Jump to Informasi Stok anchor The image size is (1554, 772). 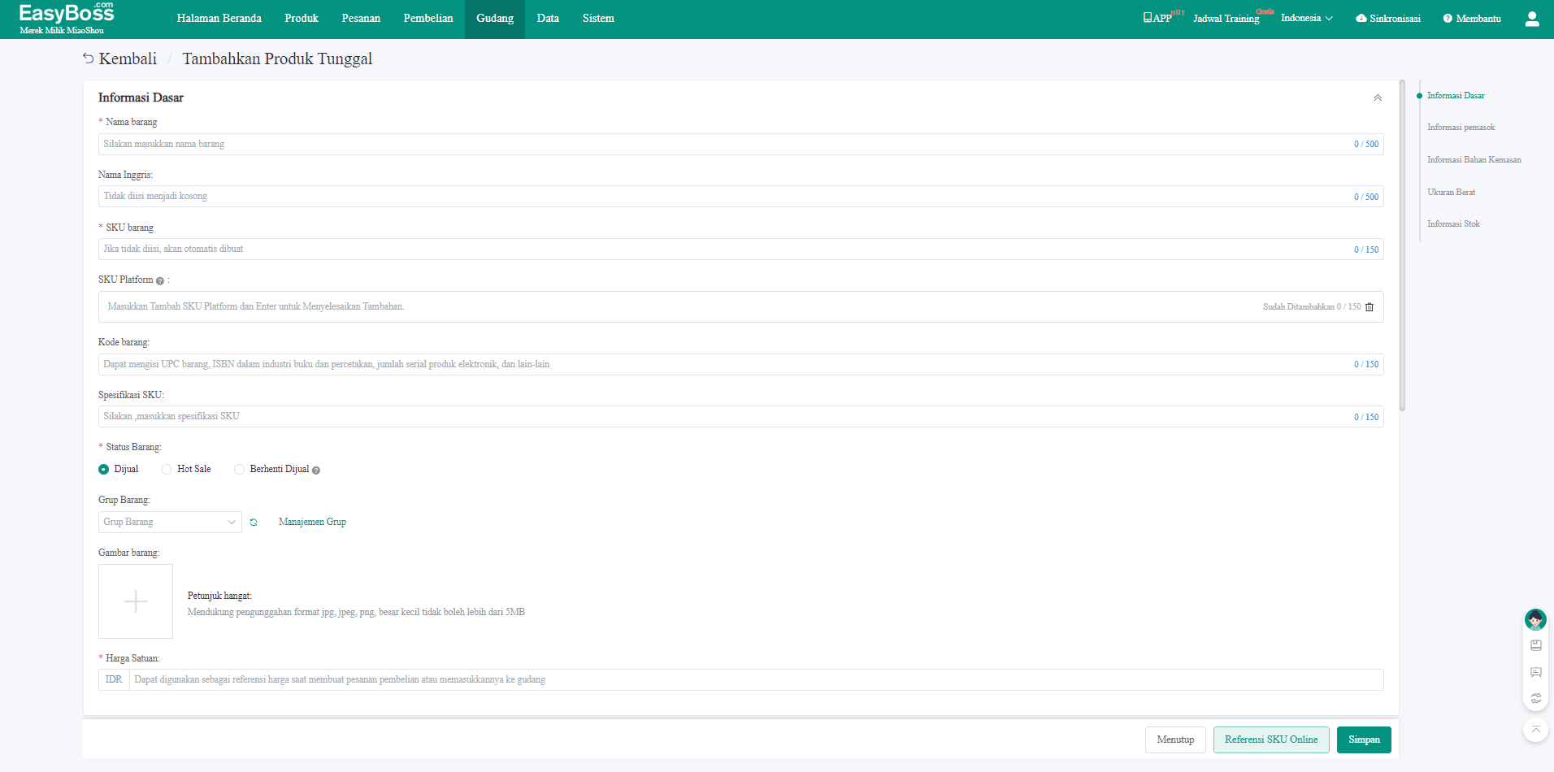click(x=1453, y=224)
